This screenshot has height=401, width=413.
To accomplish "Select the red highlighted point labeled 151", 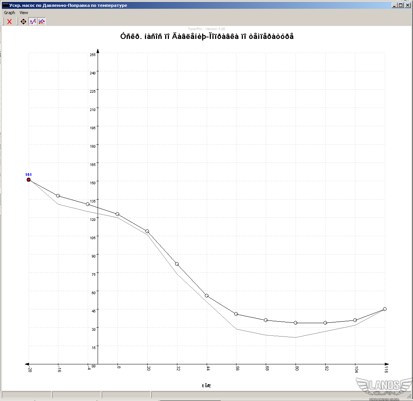I will point(29,180).
